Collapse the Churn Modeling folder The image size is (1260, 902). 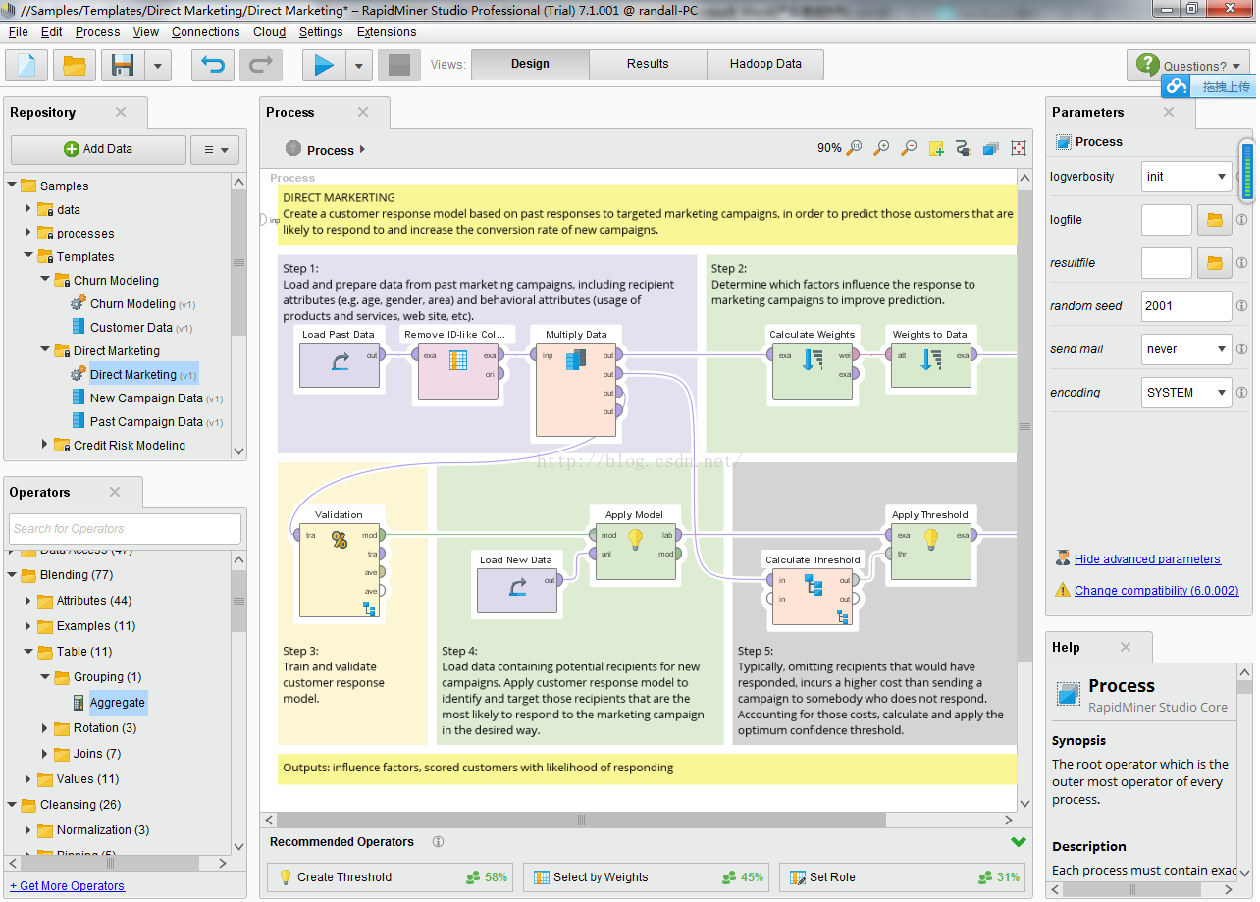click(45, 280)
